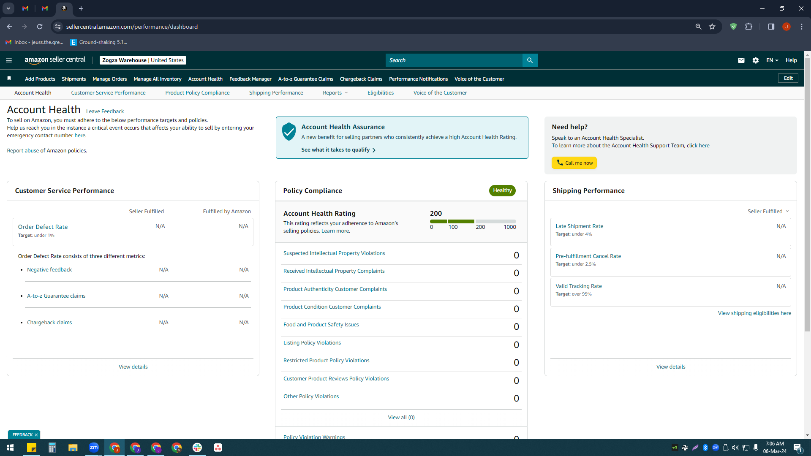
Task: Click the bookmark flag icon in navigation bar
Action: click(9, 79)
